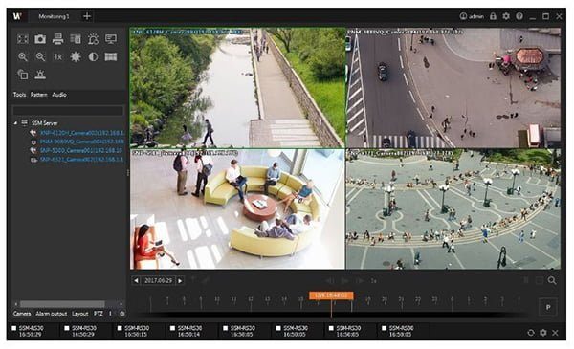Switch to the Camera tab
Image resolution: width=574 pixels, height=349 pixels.
(22, 314)
